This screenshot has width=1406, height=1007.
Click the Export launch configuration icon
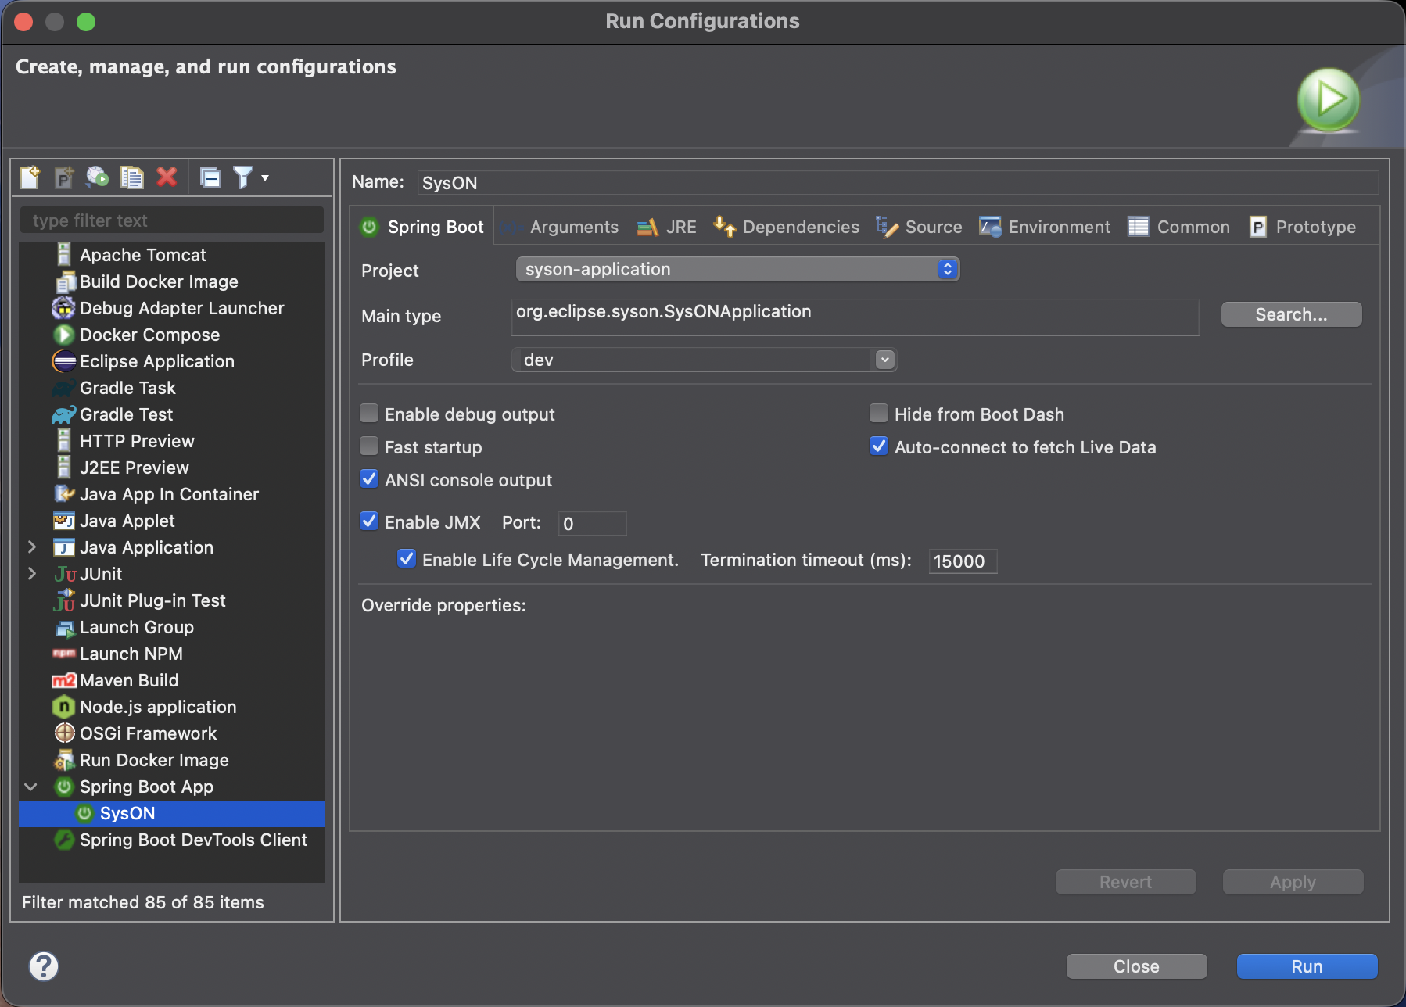97,177
